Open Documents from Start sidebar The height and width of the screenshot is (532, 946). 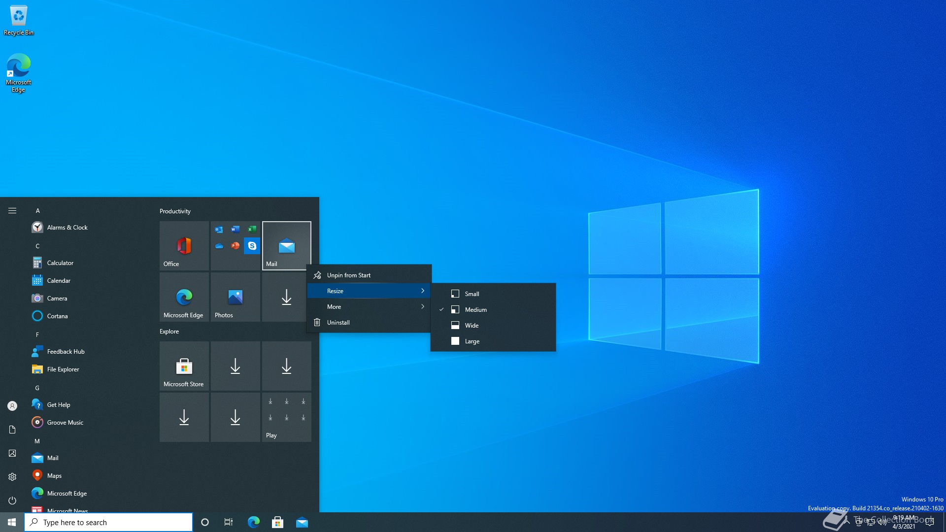point(12,430)
